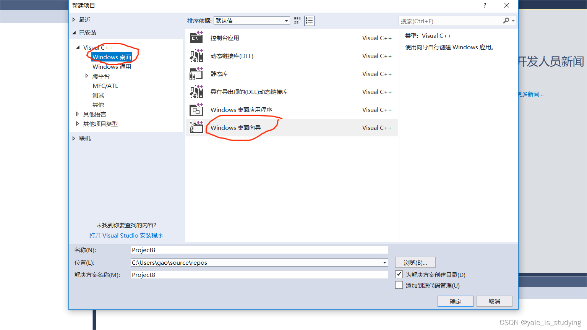This screenshot has height=330, width=587.
Task: Select the 测试 category
Action: [x=98, y=95]
